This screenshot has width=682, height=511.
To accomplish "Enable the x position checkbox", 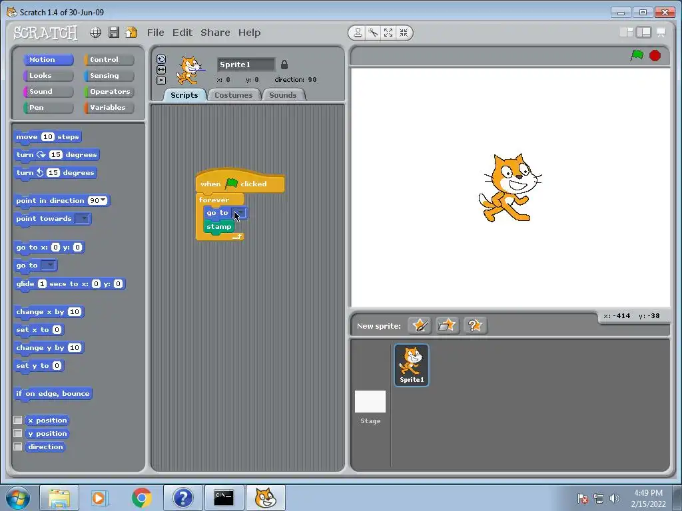I will tap(18, 421).
